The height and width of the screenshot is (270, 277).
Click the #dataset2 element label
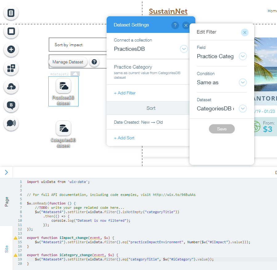(59, 74)
